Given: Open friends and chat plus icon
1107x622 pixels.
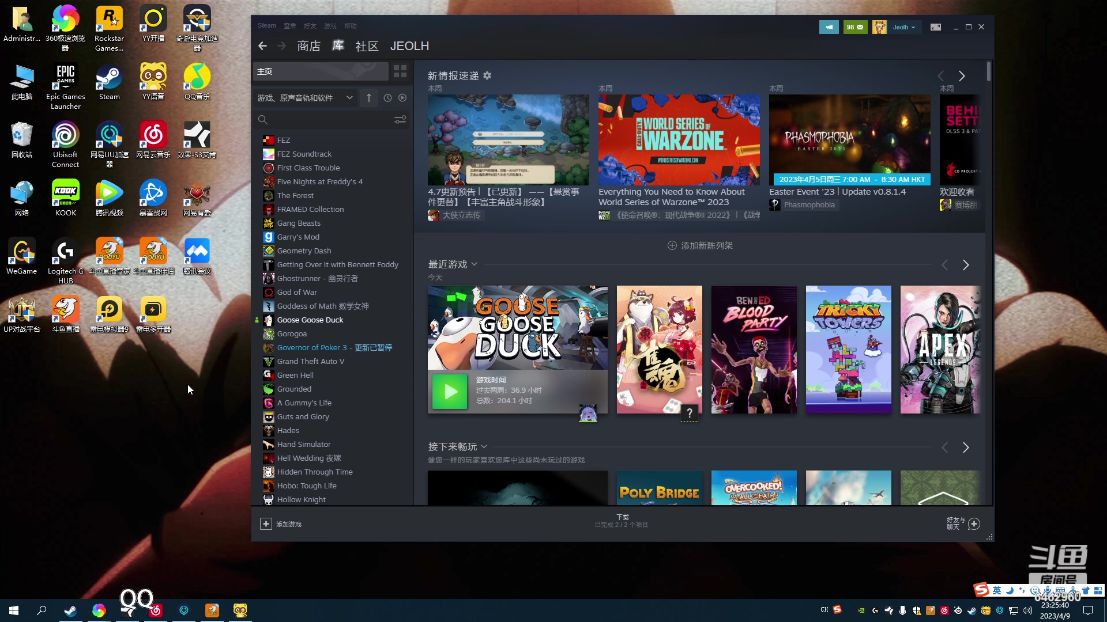Looking at the screenshot, I should coord(974,524).
